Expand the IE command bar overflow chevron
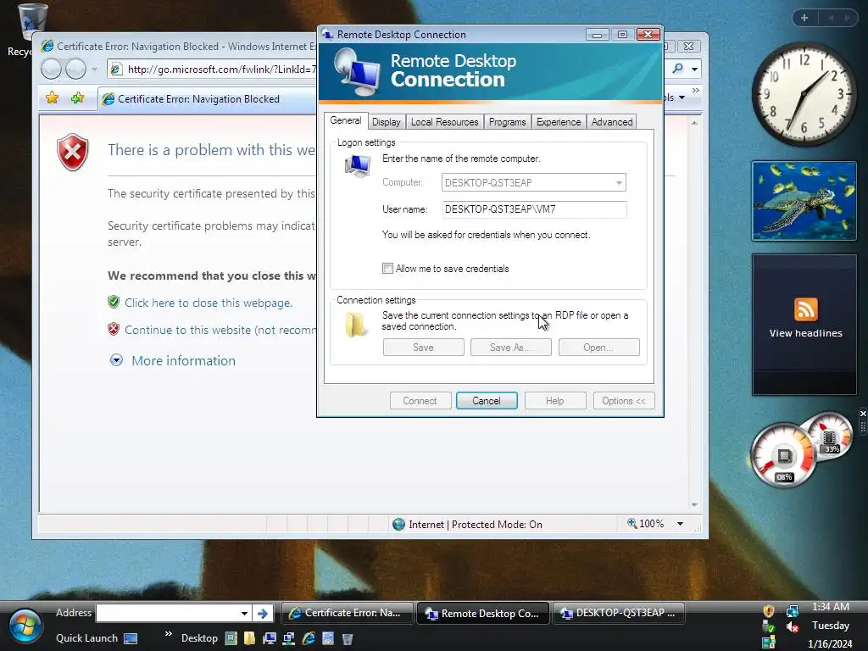This screenshot has width=868, height=651. 696,90
